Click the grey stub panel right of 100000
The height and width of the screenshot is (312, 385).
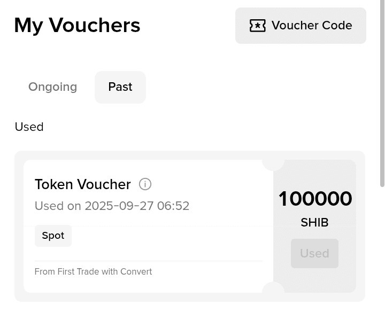tap(346, 278)
